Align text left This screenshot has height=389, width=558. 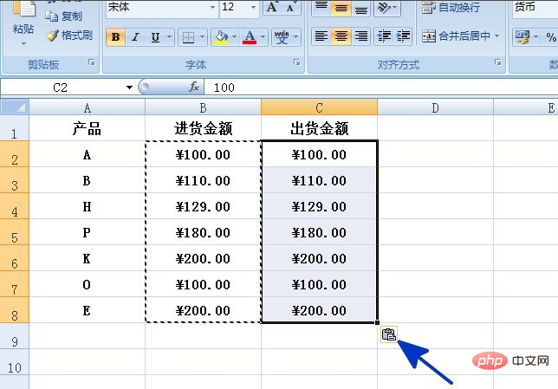click(321, 36)
